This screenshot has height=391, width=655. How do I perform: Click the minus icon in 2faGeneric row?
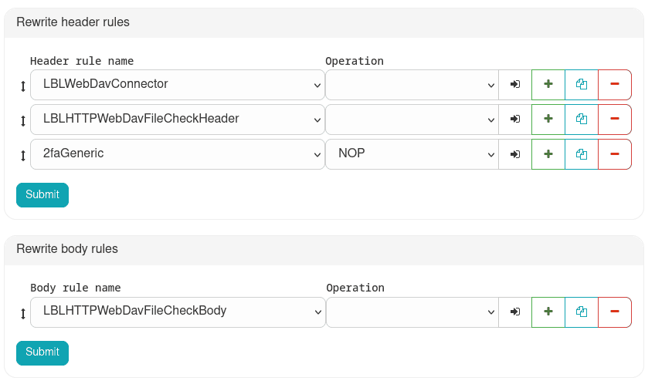615,154
